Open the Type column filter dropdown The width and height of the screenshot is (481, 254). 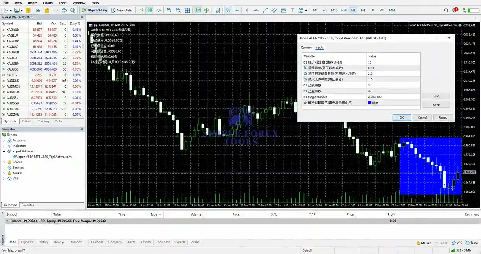point(160,214)
